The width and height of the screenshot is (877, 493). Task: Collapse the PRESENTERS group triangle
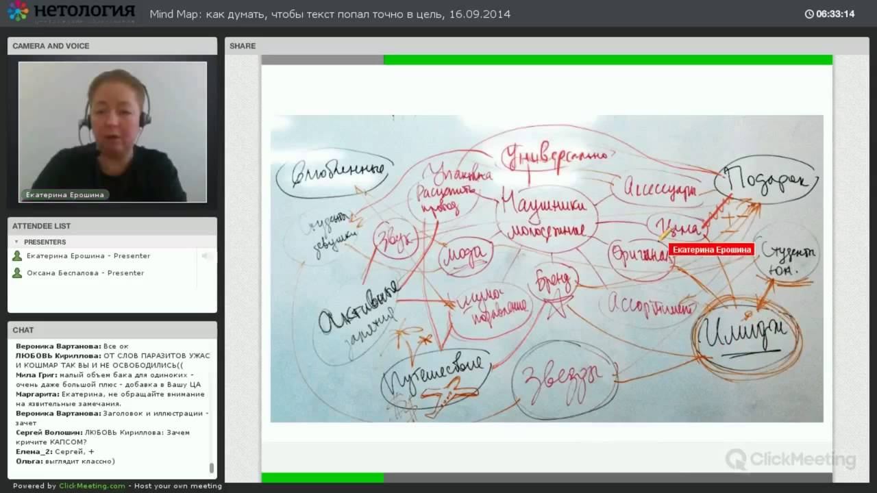(16, 242)
